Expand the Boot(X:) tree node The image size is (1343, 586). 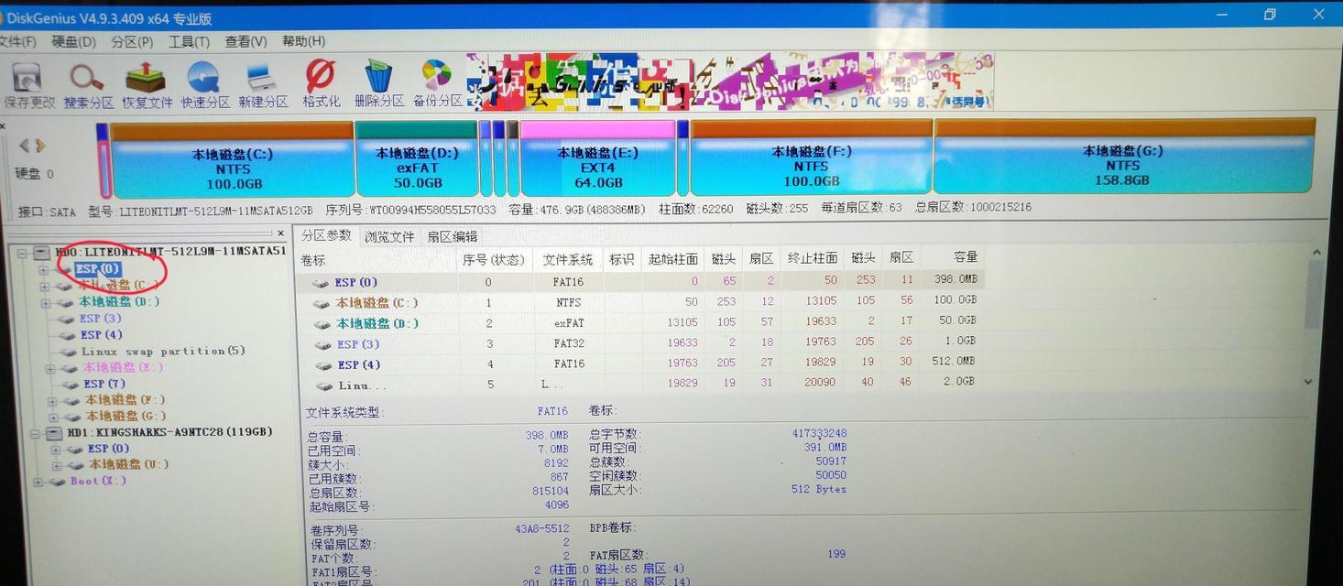point(38,482)
